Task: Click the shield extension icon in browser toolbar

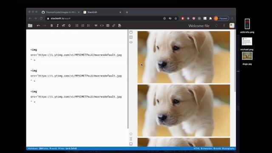Action: (194, 18)
